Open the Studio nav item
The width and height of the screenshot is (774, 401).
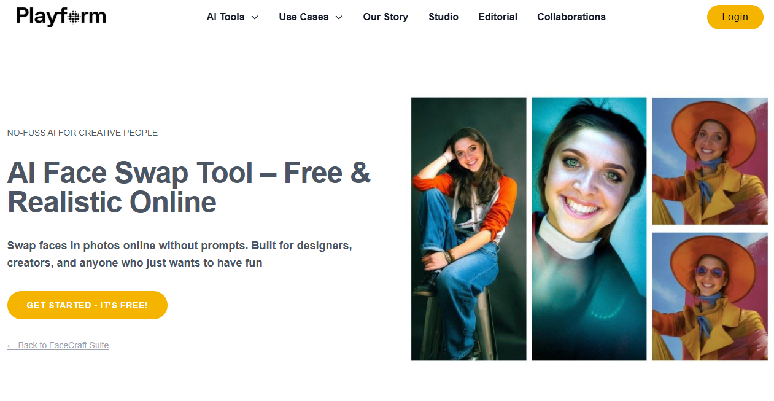tap(443, 17)
